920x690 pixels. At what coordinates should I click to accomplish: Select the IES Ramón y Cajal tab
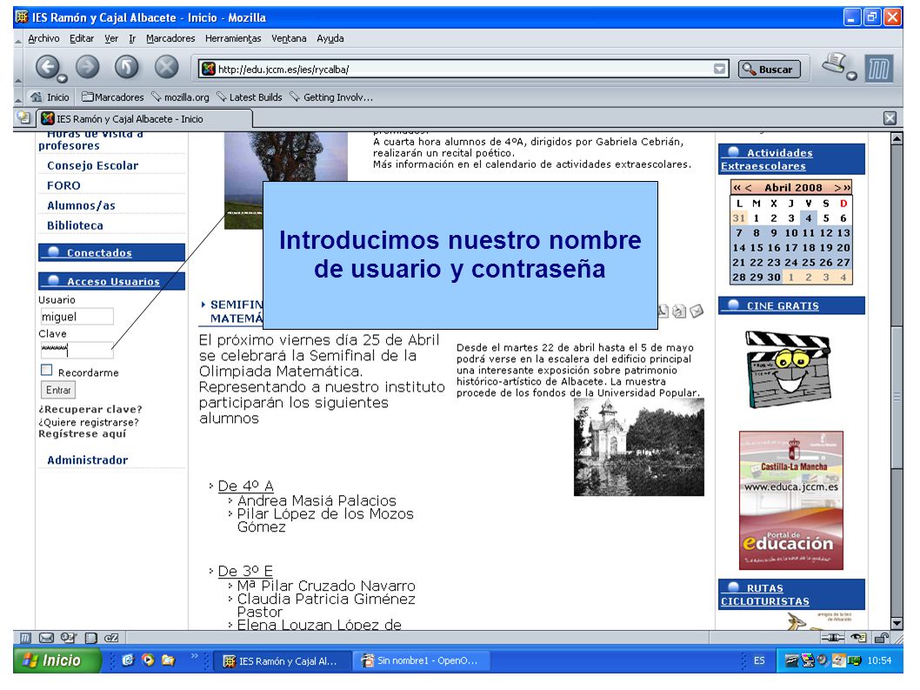click(145, 118)
